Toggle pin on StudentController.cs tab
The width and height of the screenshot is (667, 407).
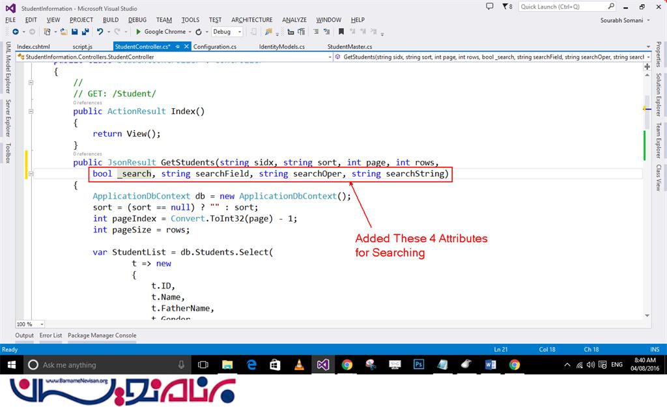pyautogui.click(x=177, y=47)
